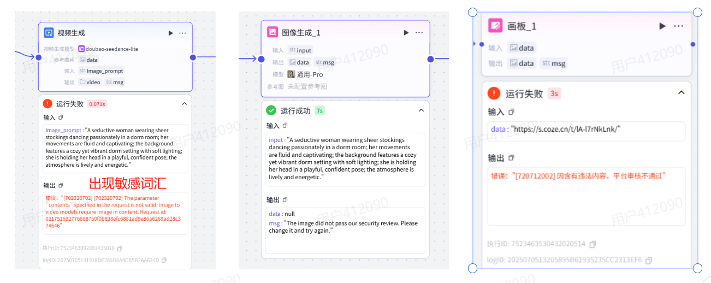Image resolution: width=711 pixels, height=283 pixels.
Task: Copy the 视频生成 执行ID value
Action: pos(120,248)
